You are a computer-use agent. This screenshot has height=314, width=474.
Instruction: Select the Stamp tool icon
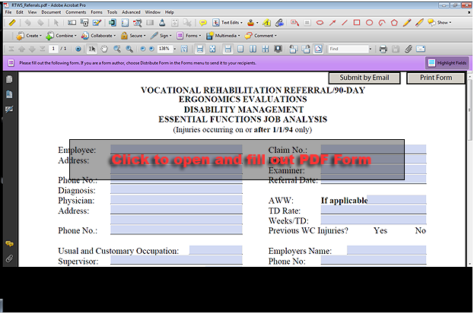point(250,23)
